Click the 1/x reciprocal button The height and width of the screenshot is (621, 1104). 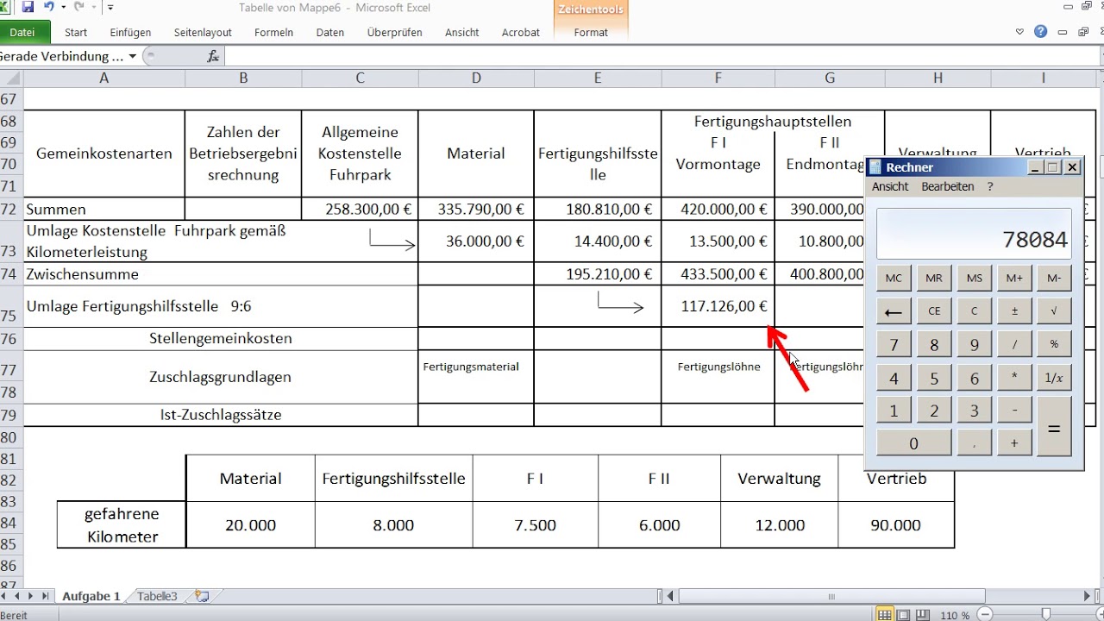point(1054,378)
